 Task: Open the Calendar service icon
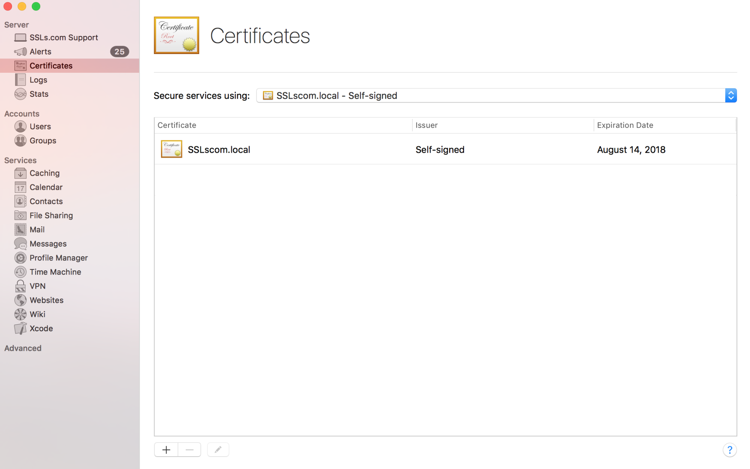pos(20,187)
